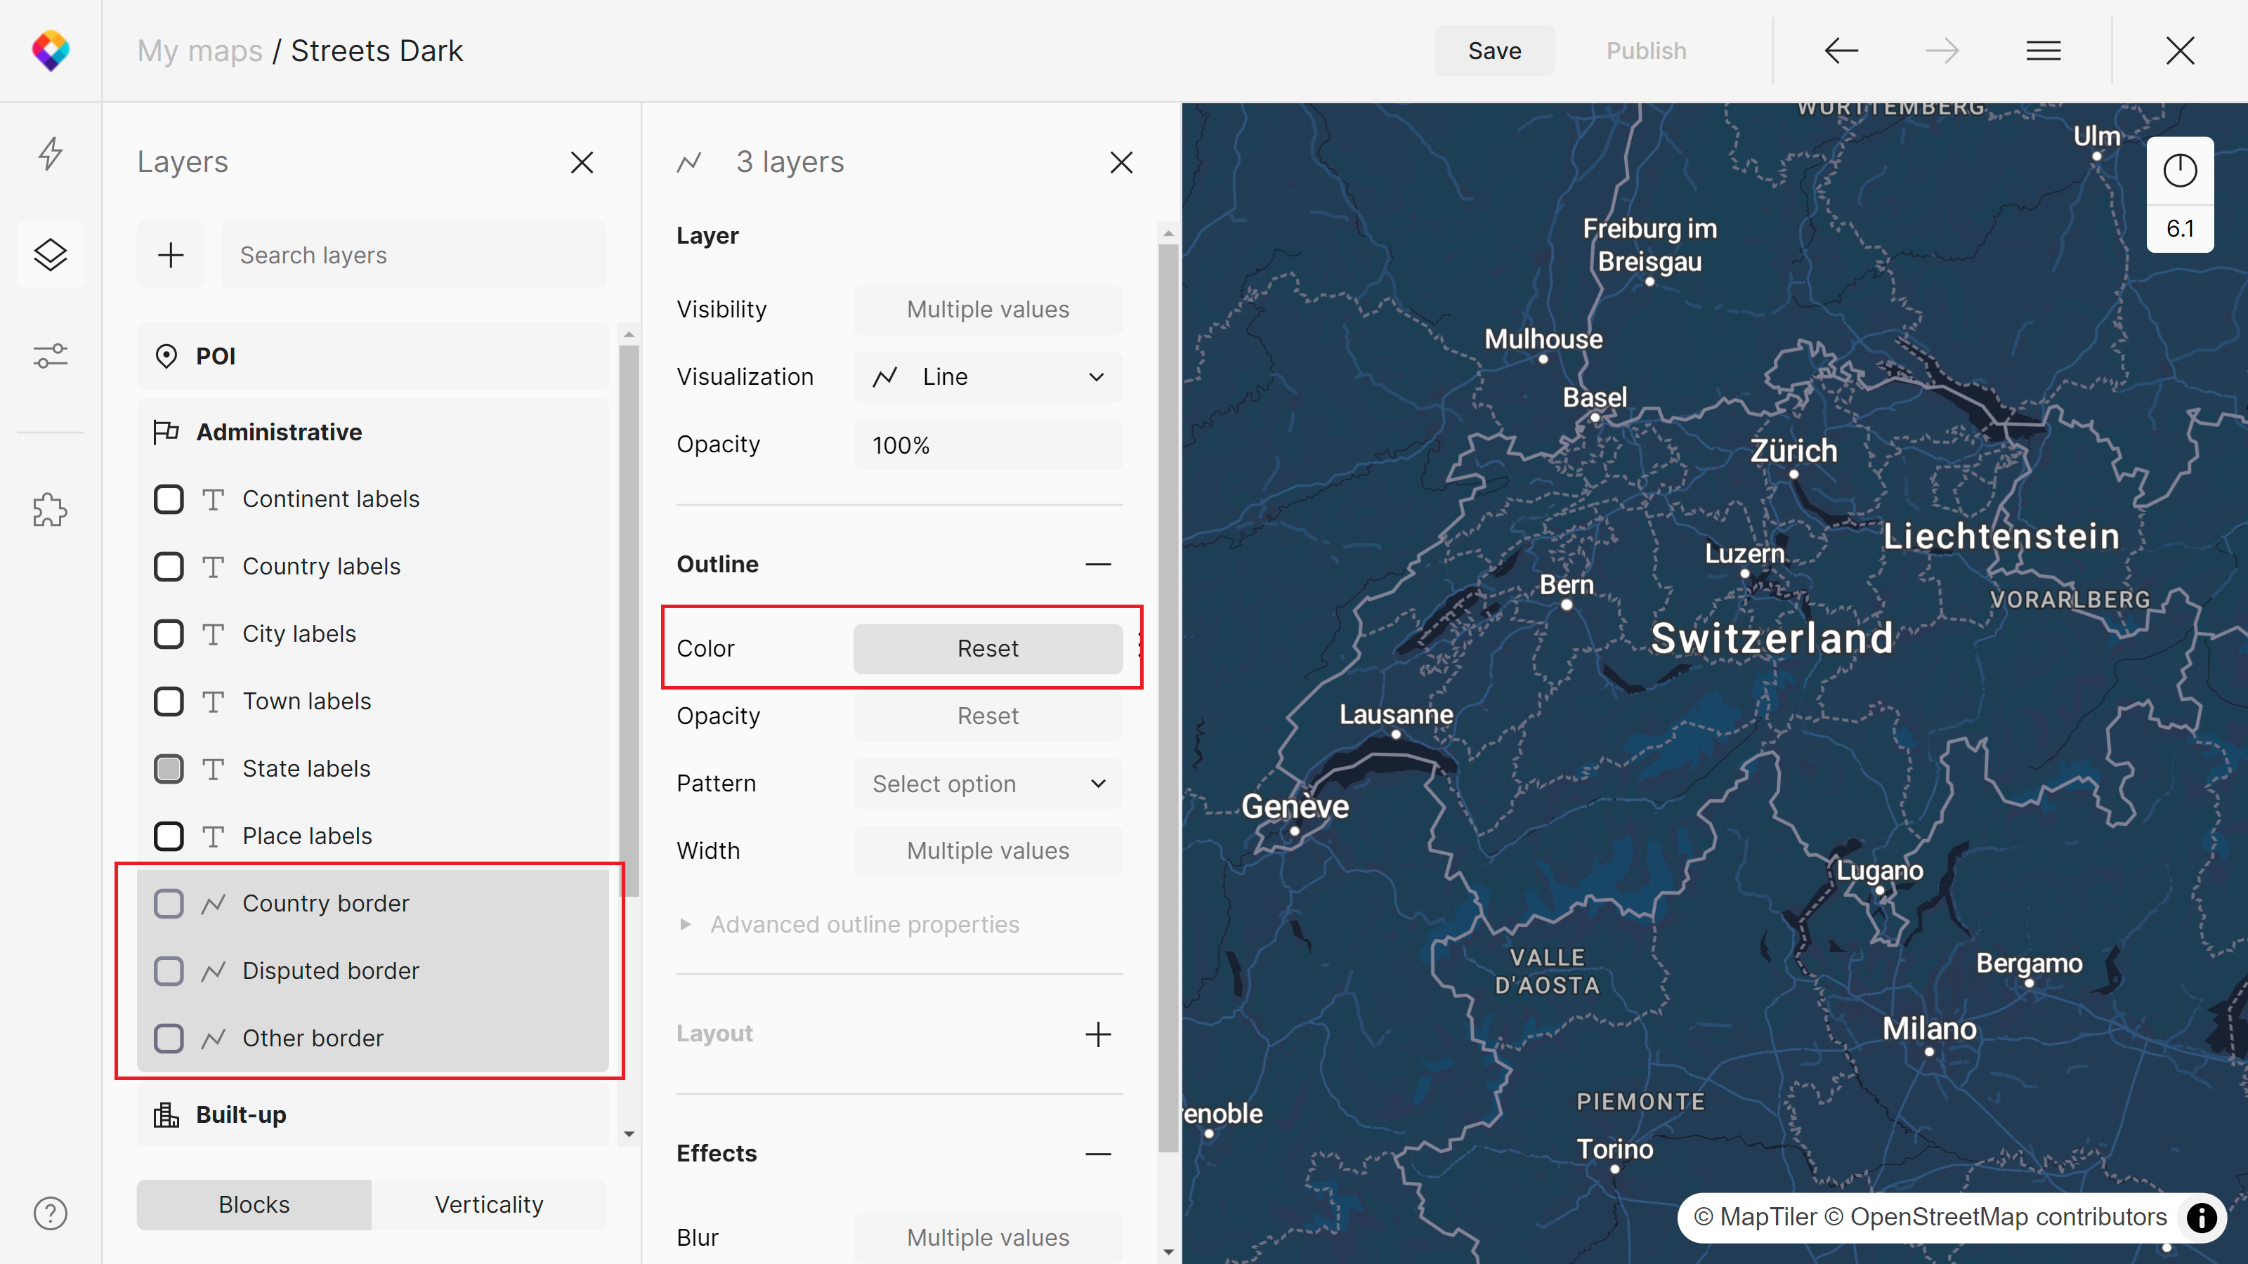Toggle the Continent labels checkbox
This screenshot has height=1264, width=2248.
pos(169,499)
